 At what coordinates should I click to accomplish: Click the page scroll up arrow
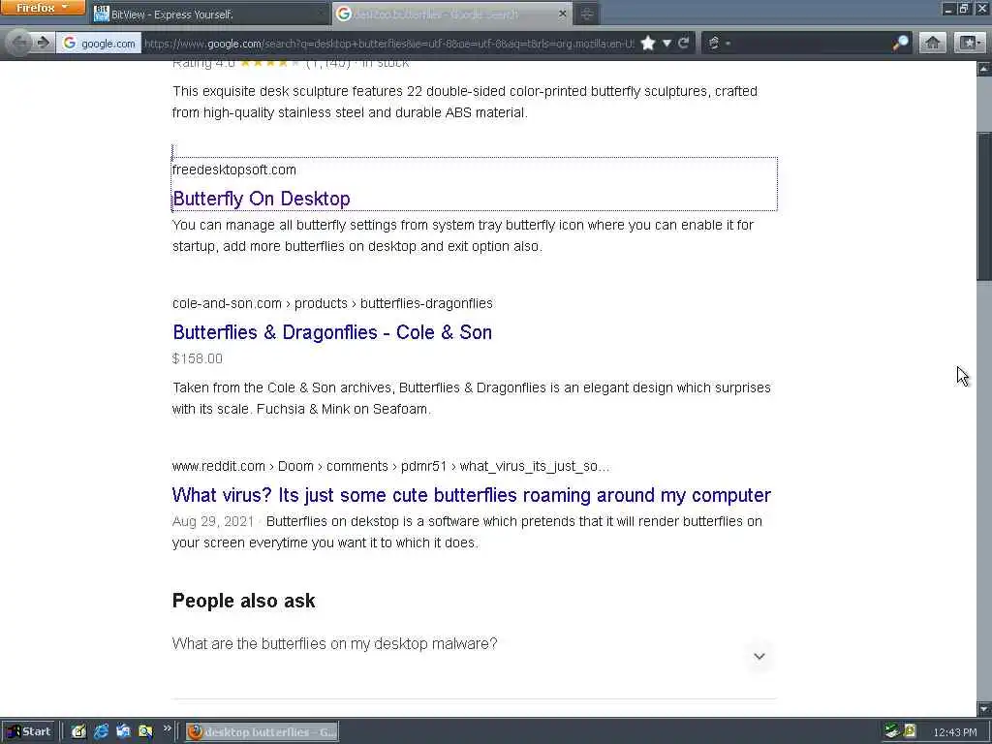tap(984, 69)
